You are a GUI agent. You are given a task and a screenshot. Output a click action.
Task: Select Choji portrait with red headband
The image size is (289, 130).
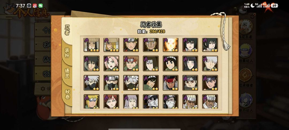pyautogui.click(x=131, y=63)
